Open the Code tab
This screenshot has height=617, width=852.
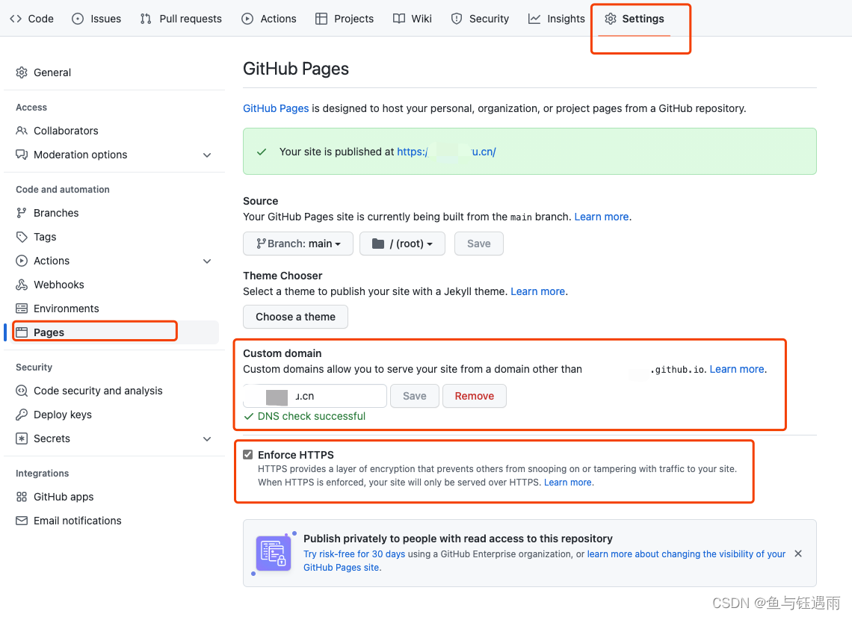coord(31,19)
